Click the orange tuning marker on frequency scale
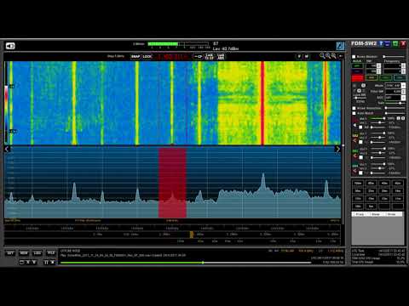409x306 pixels. click(192, 235)
